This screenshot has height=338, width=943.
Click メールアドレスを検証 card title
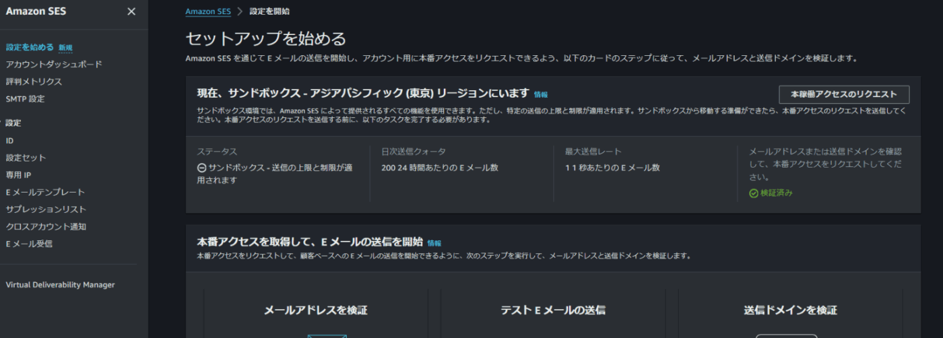(316, 310)
